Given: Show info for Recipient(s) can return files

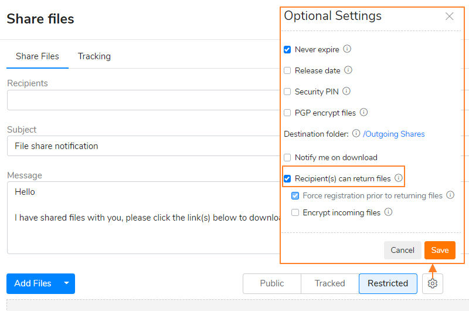Looking at the screenshot, I should coord(399,178).
